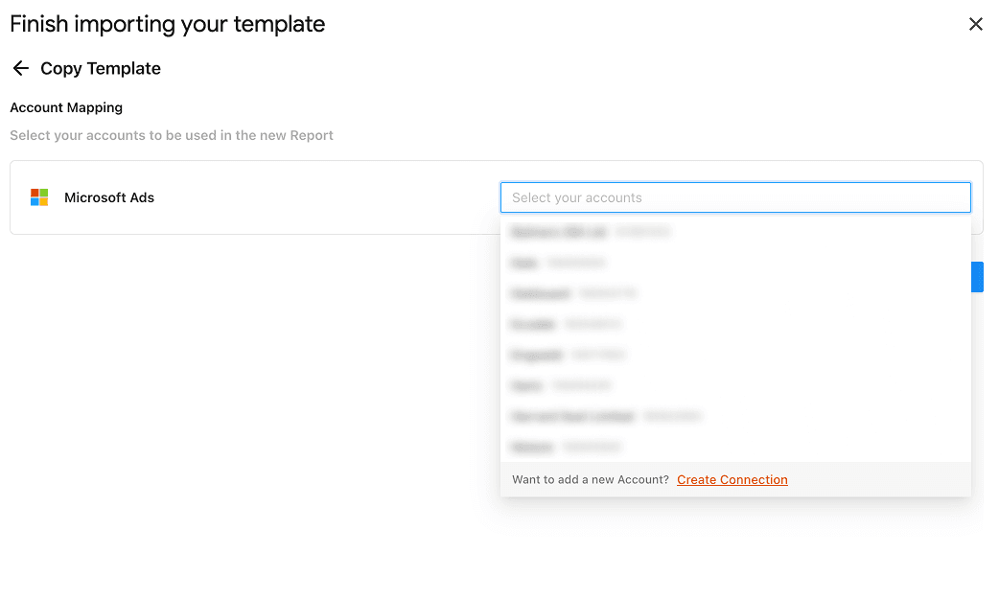Pick the third account list entry
Image resolution: width=999 pixels, height=599 pixels.
tap(573, 293)
